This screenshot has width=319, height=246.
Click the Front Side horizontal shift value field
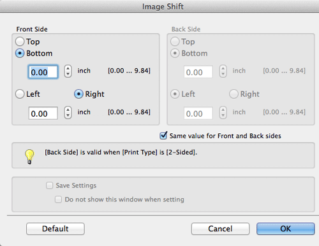point(43,113)
